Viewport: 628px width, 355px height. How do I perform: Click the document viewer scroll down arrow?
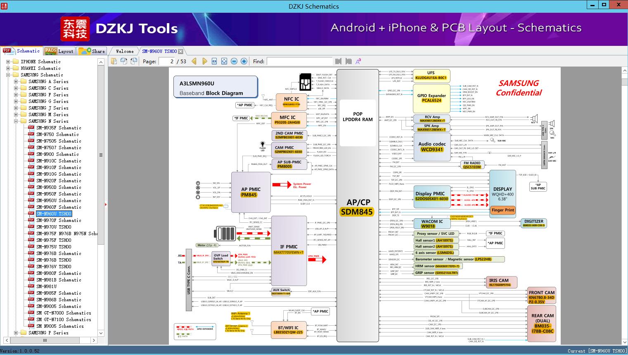pyautogui.click(x=624, y=342)
